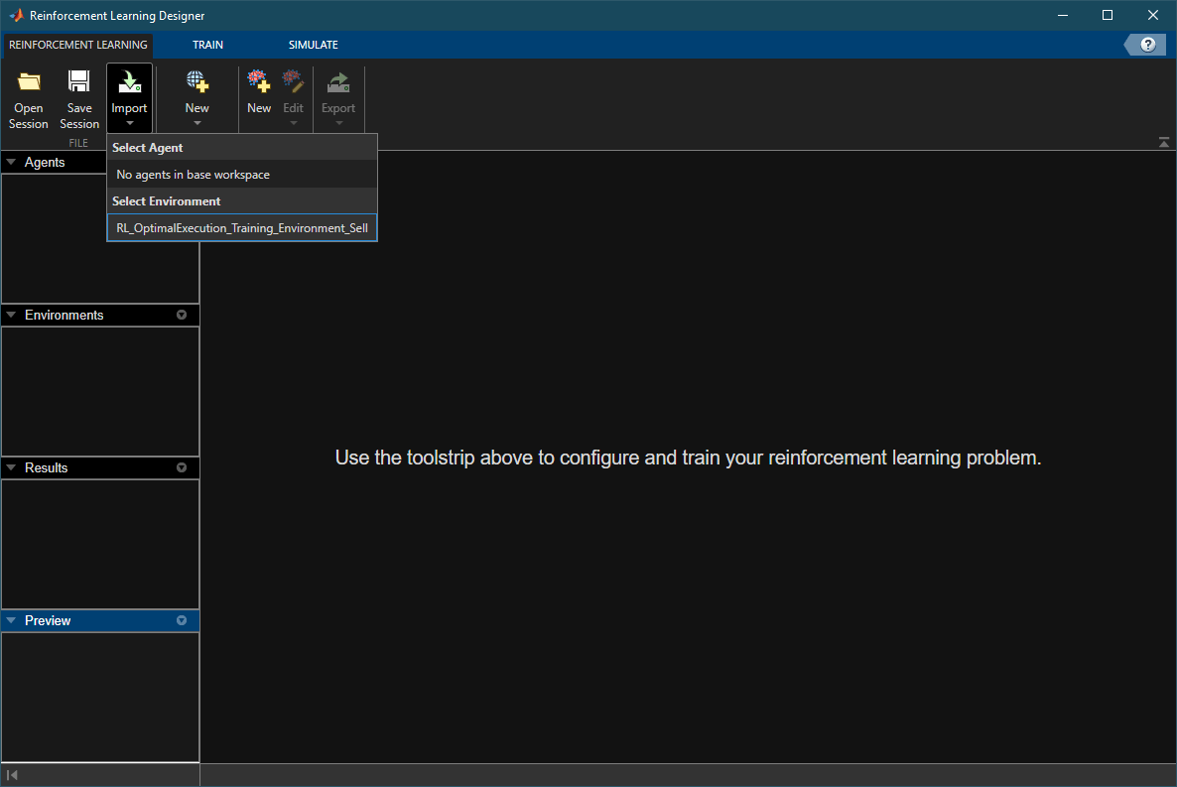Create a new environment with globe icon
1177x787 pixels.
[x=197, y=81]
